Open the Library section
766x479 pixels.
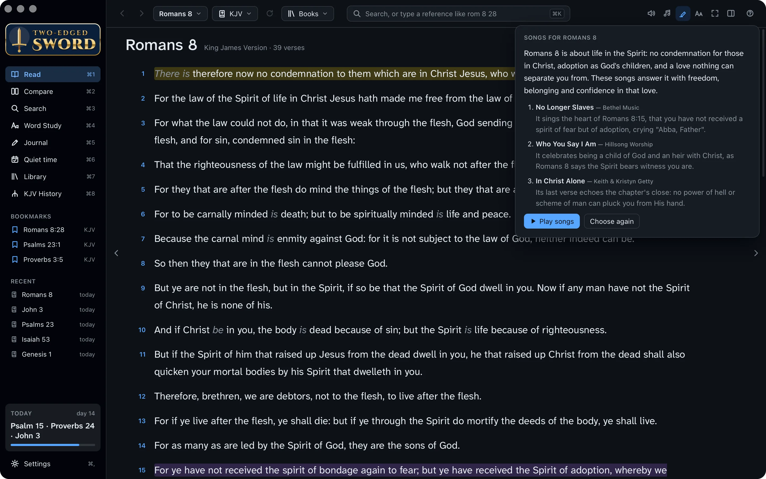pos(53,176)
